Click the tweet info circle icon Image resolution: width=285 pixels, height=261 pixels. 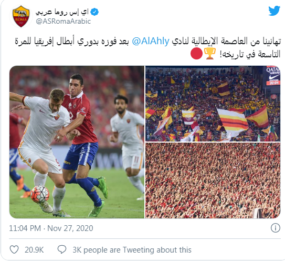pos(276,228)
